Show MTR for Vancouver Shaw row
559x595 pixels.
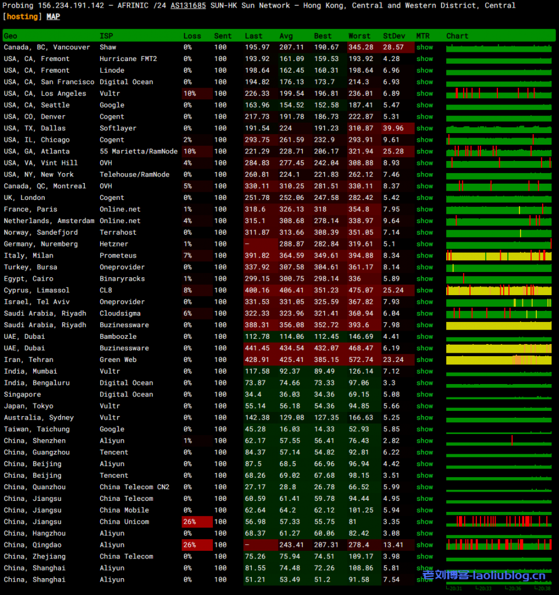click(425, 47)
